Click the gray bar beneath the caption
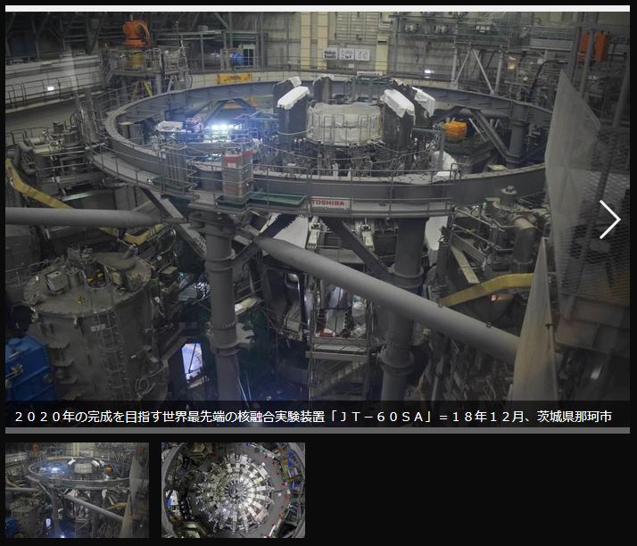This screenshot has width=637, height=546. (318, 430)
